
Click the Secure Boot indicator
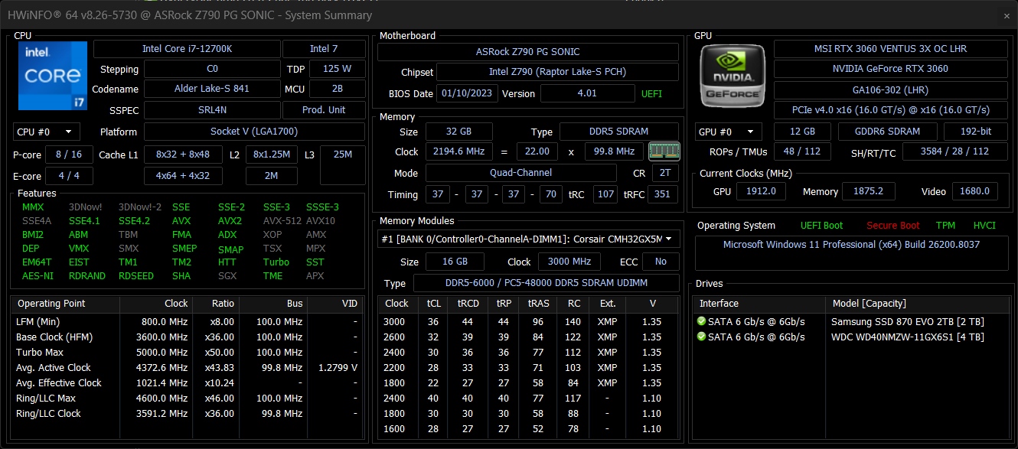click(893, 226)
